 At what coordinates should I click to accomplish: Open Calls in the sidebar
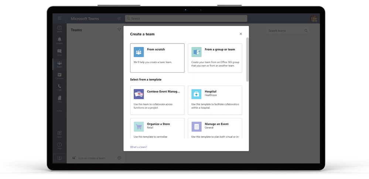click(59, 88)
